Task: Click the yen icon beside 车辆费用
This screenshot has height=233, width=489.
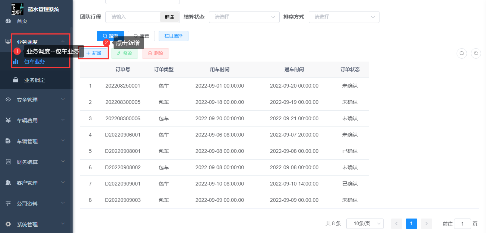Action: pyautogui.click(x=8, y=121)
